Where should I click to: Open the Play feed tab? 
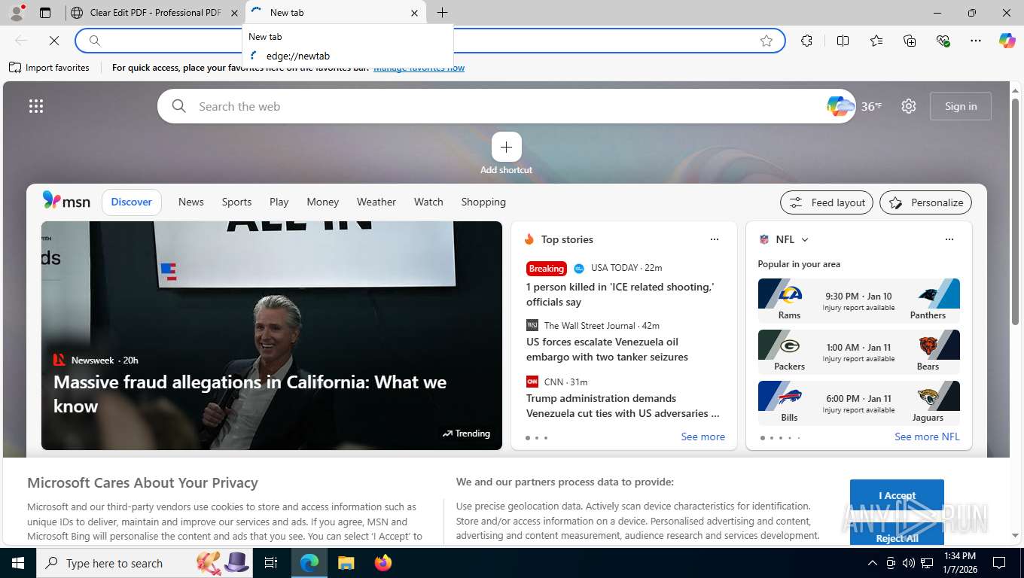[x=279, y=202]
